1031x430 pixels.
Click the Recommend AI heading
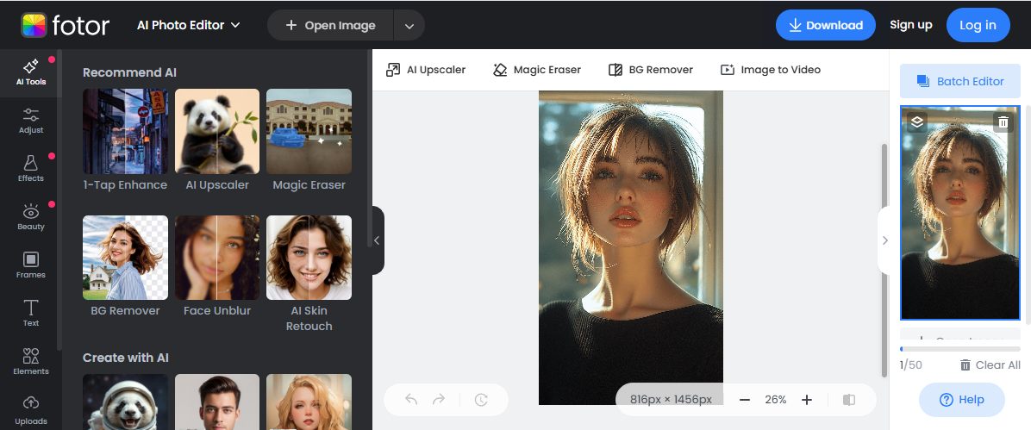[129, 72]
